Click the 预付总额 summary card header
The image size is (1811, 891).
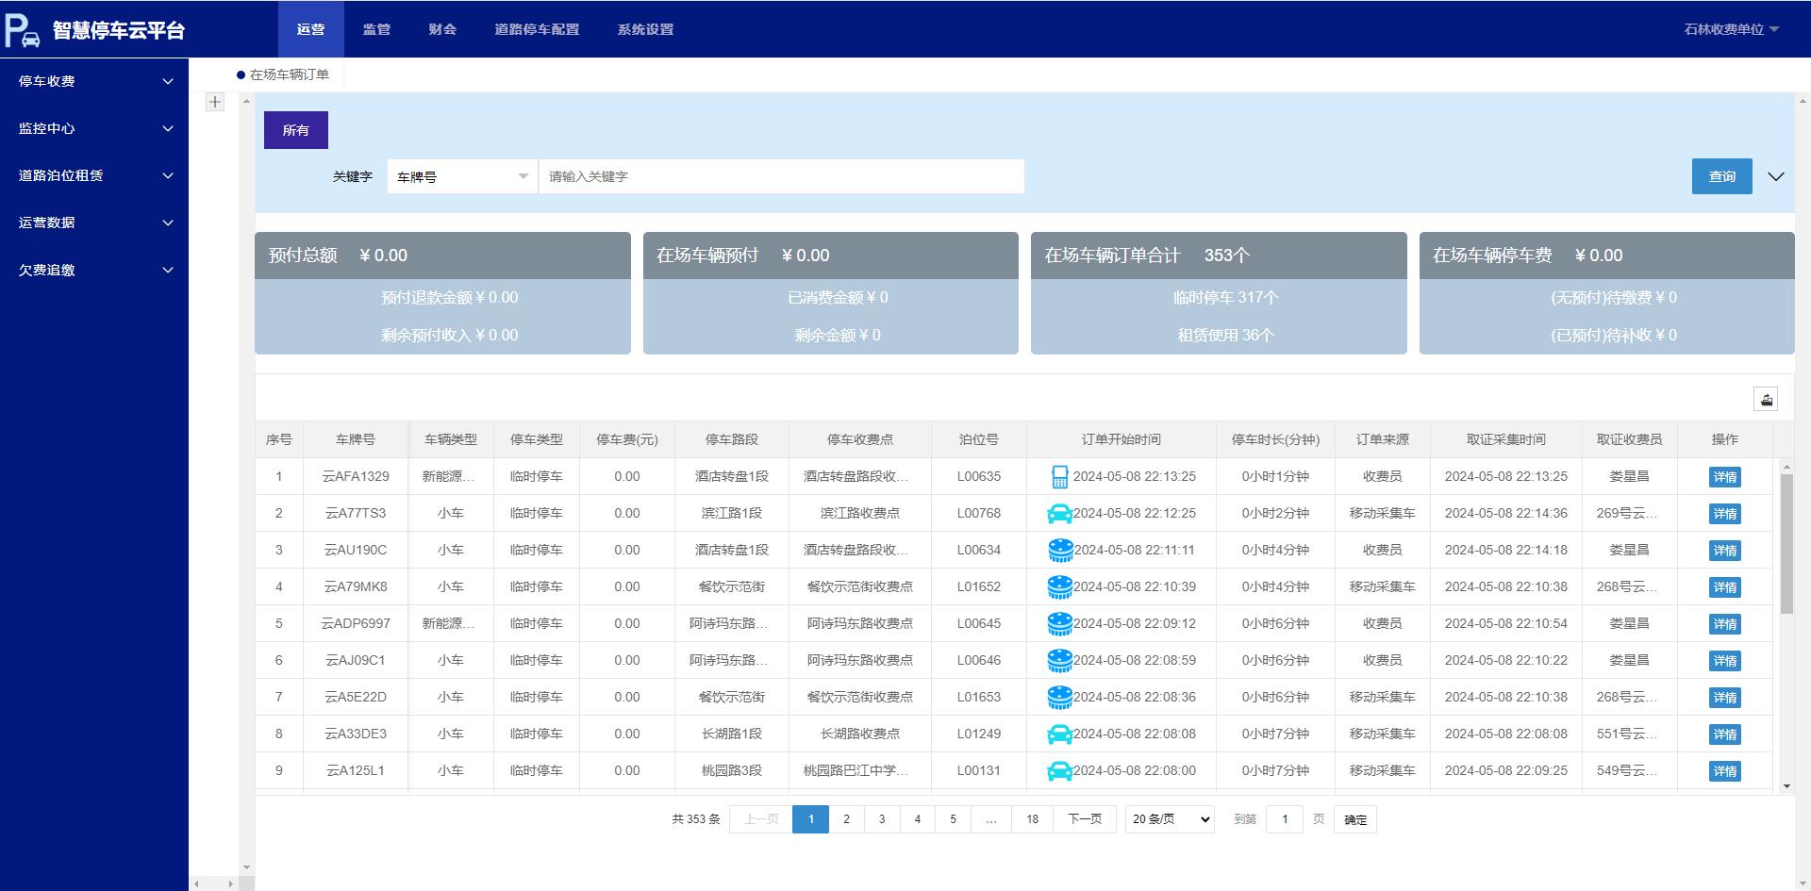pyautogui.click(x=442, y=256)
